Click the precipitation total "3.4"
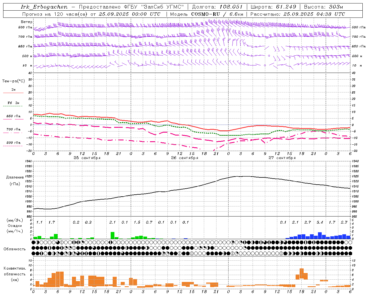367x294 pixels. click(320, 223)
